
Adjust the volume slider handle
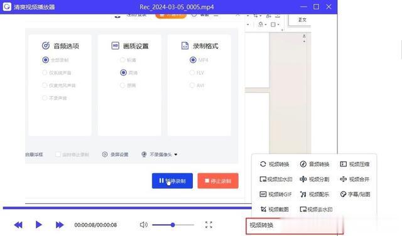click(x=173, y=225)
